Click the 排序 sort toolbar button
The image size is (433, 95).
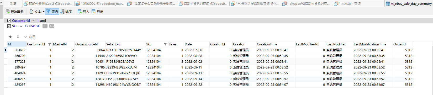66,12
